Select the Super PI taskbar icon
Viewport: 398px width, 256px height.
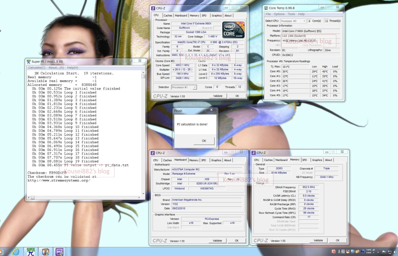(31, 251)
